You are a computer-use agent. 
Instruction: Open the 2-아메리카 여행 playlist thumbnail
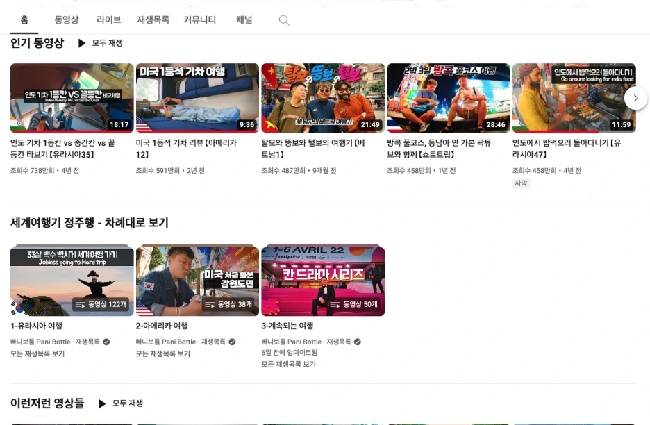197,281
